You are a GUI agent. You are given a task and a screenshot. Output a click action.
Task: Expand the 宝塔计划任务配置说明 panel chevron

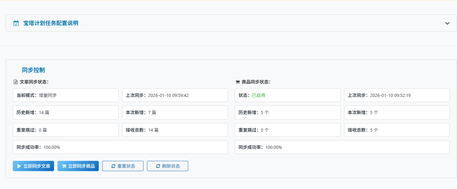[x=447, y=23]
